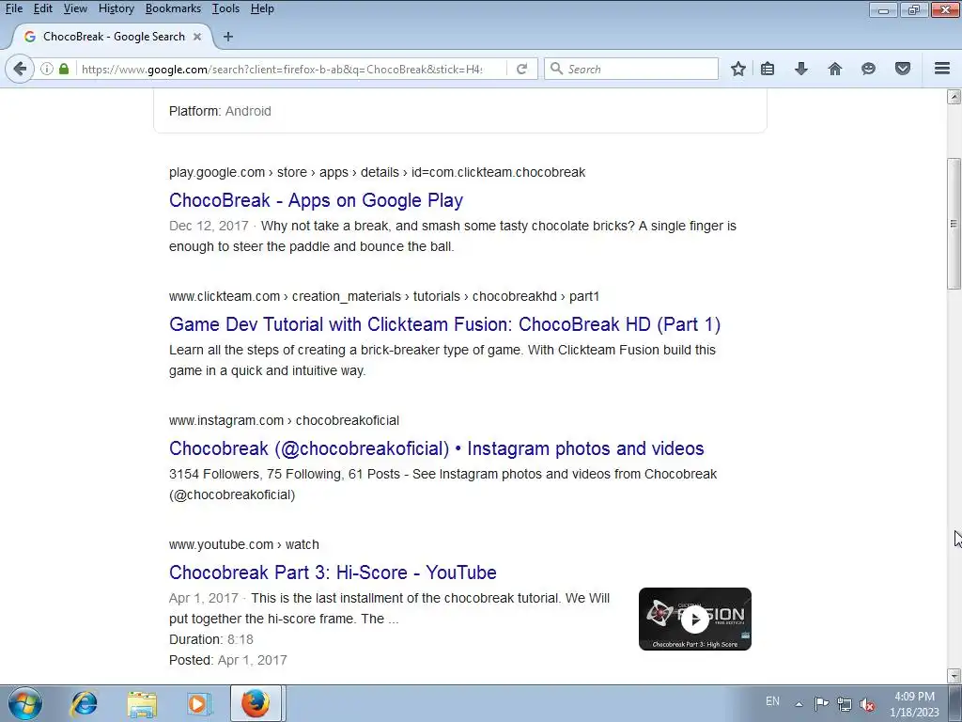Open the chat smiley toolbar icon

pyautogui.click(x=868, y=69)
